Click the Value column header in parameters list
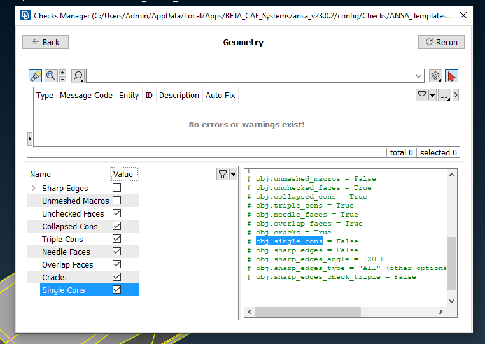485x344 pixels. pyautogui.click(x=124, y=175)
